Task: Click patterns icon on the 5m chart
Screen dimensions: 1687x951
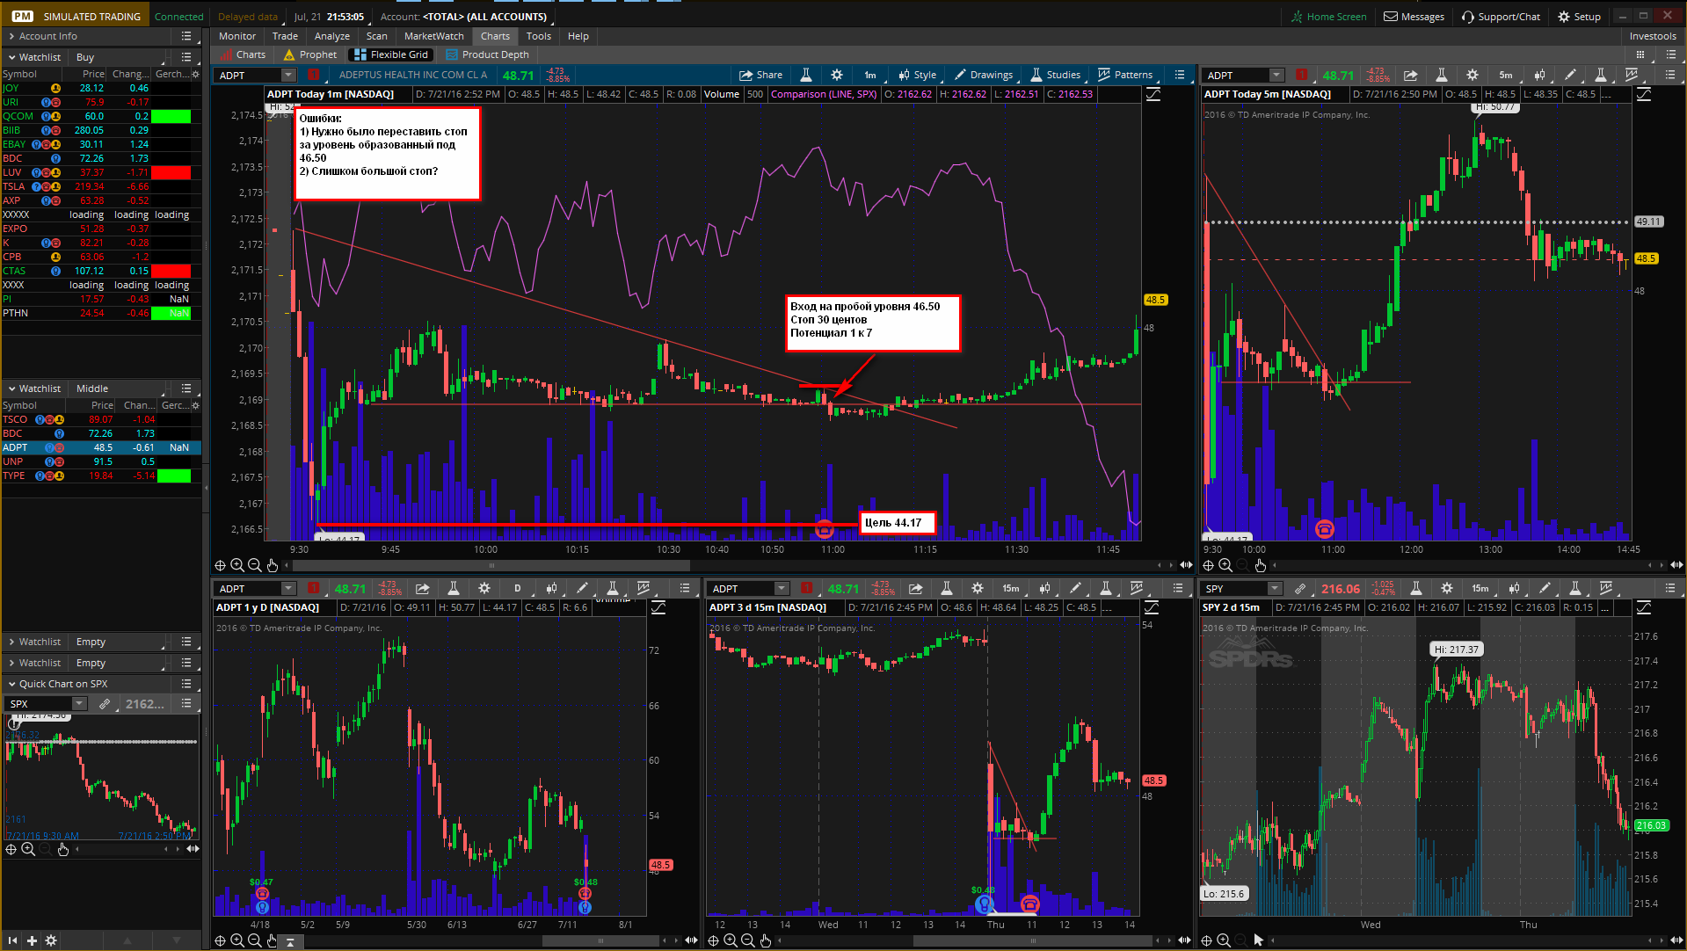Action: tap(1632, 75)
